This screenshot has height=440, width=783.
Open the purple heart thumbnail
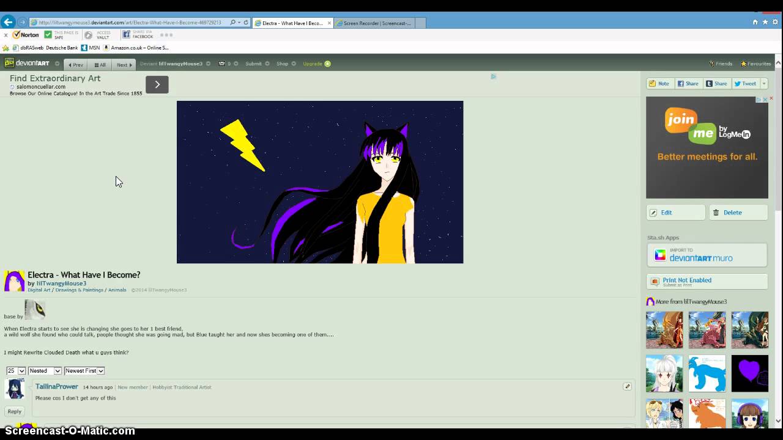[x=749, y=373]
